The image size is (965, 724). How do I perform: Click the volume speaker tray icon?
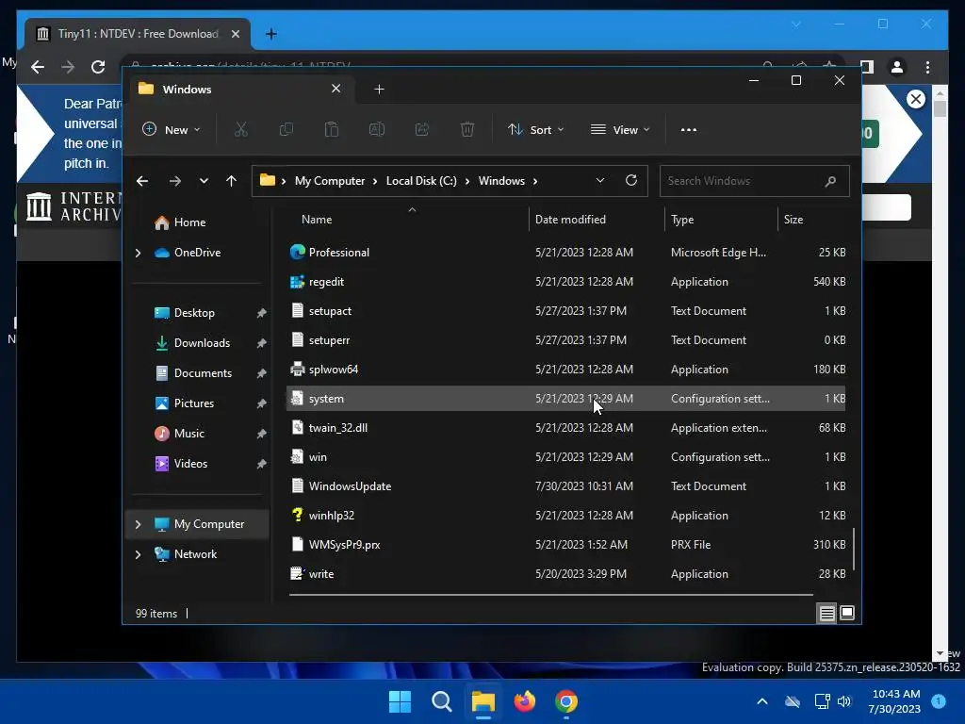click(844, 701)
